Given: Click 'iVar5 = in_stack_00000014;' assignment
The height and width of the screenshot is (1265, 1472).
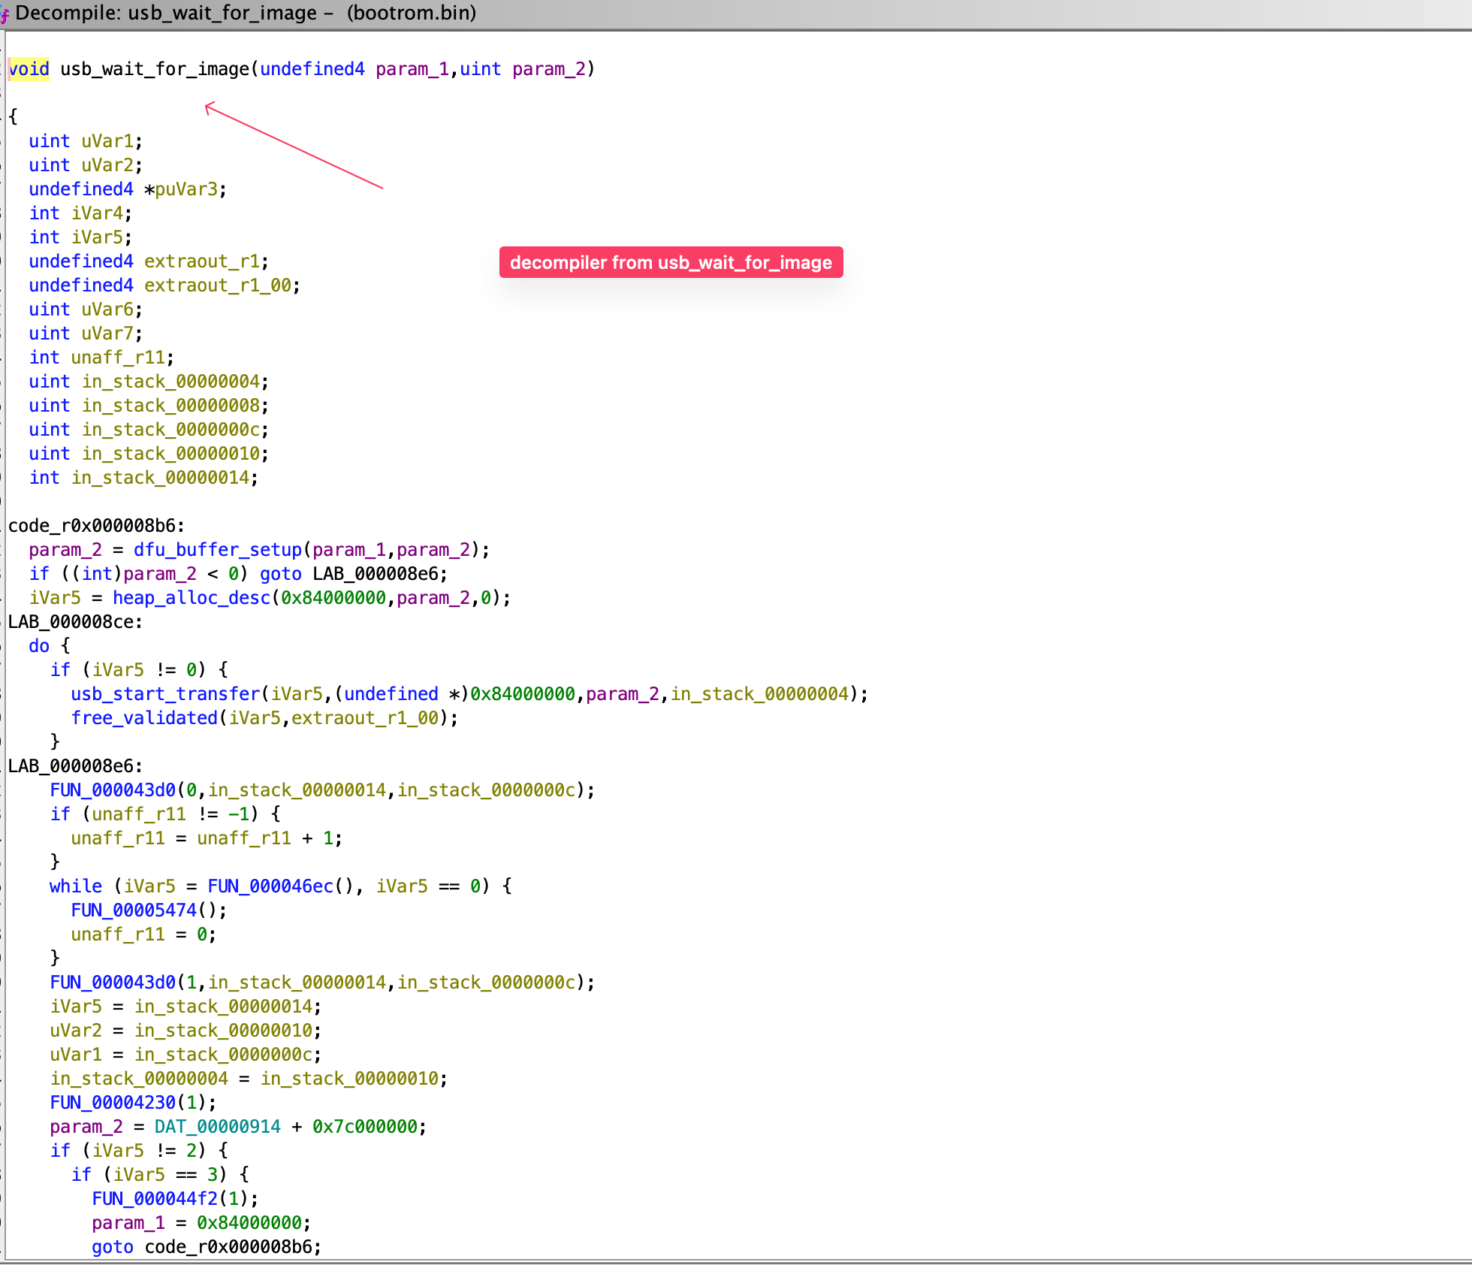Looking at the screenshot, I should tap(186, 1007).
